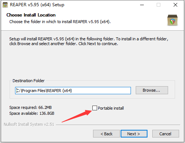The width and height of the screenshot is (185, 143).
Task: Open the Browse... folder picker
Action: 152,90
